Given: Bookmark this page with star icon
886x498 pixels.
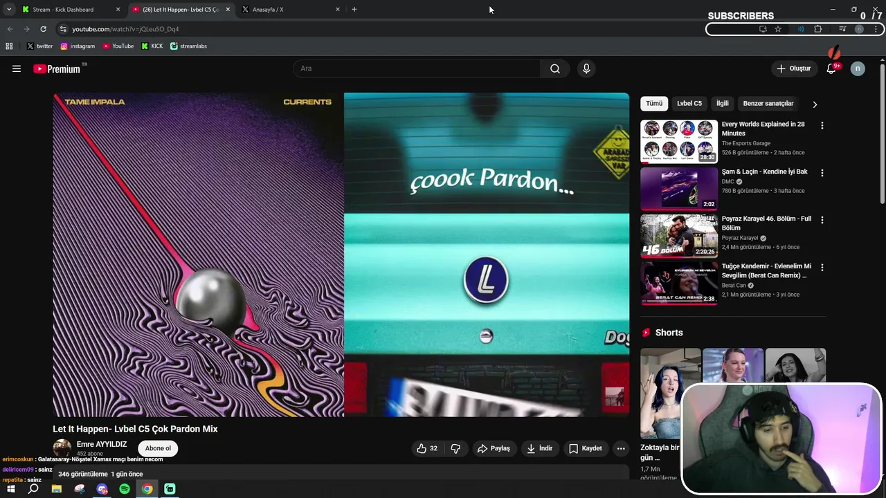Looking at the screenshot, I should pos(778,29).
